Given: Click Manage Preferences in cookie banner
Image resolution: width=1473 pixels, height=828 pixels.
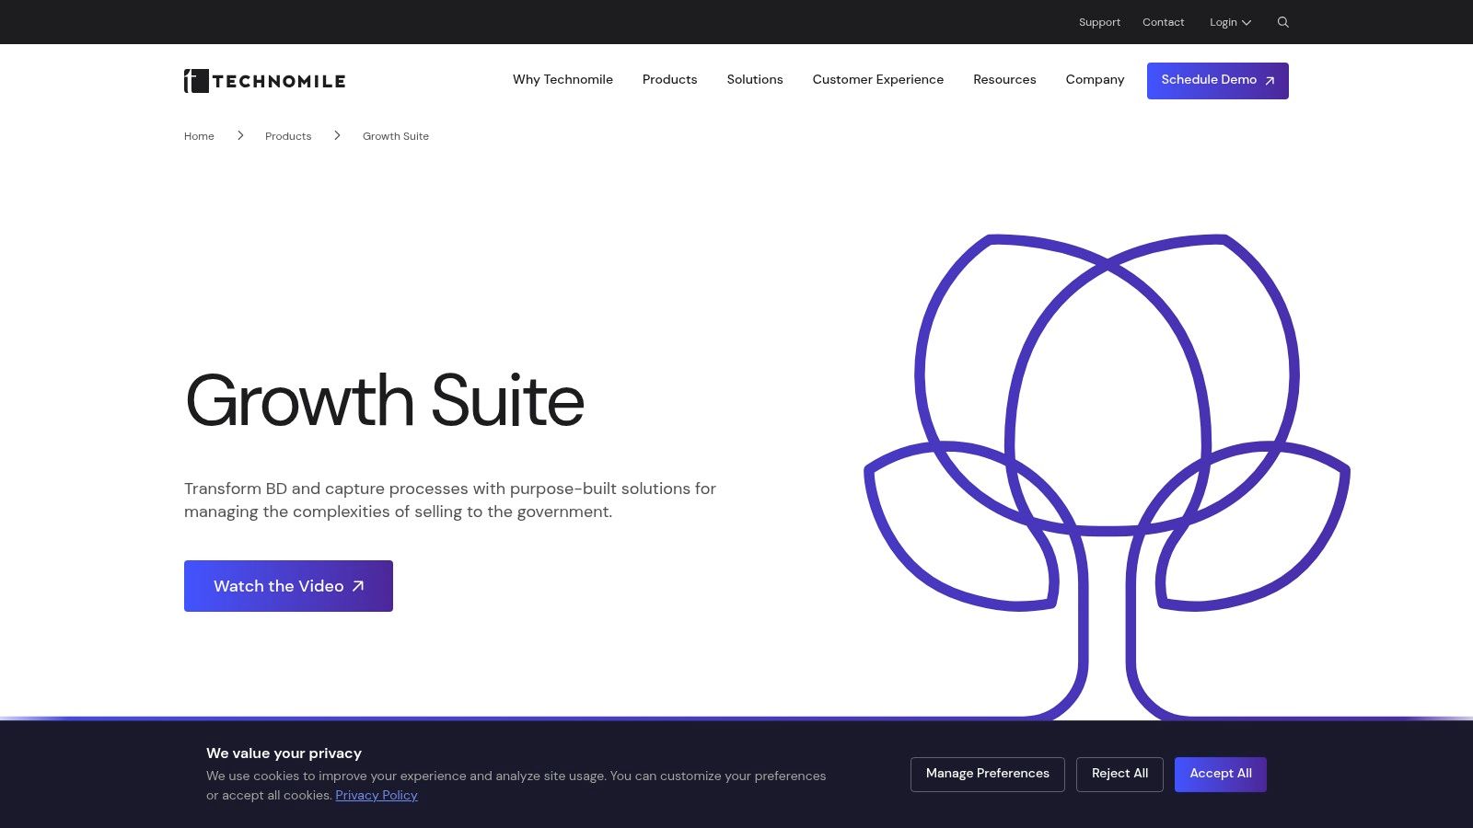Looking at the screenshot, I should click(987, 775).
